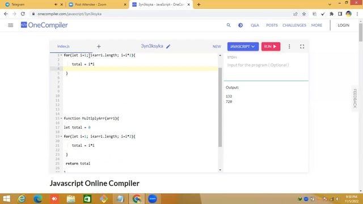363x204 pixels.
Task: Go forward in browser history
Action: click(14, 14)
